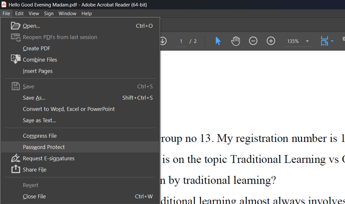Activate the selection arrow tool

pyautogui.click(x=218, y=41)
